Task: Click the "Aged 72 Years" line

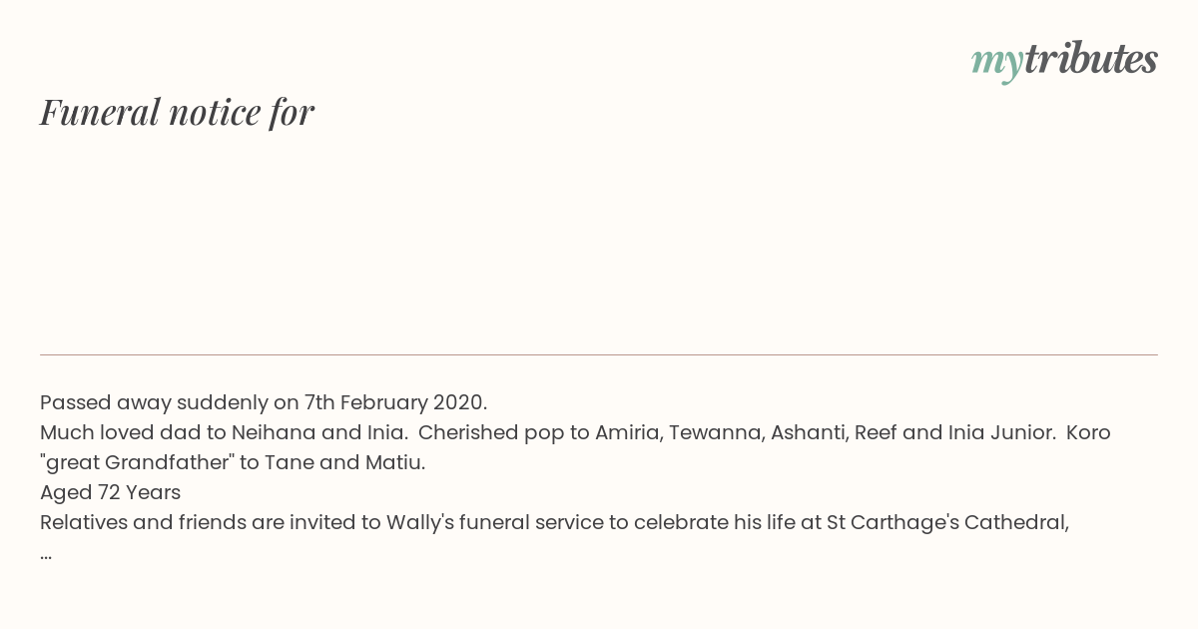Action: tap(110, 492)
